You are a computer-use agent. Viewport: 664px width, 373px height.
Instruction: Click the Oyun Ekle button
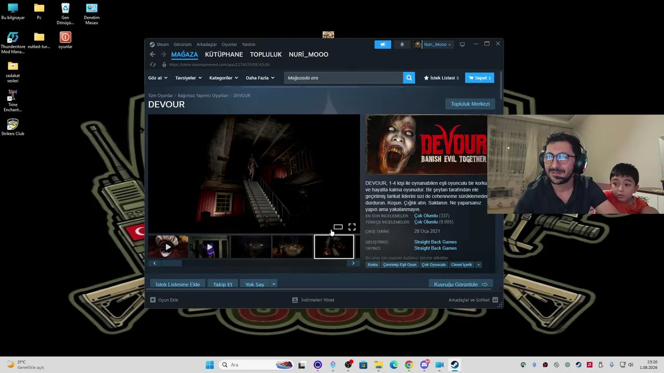164,300
